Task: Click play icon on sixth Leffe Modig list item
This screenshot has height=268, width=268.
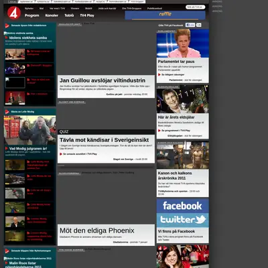Action: tap(28, 233)
